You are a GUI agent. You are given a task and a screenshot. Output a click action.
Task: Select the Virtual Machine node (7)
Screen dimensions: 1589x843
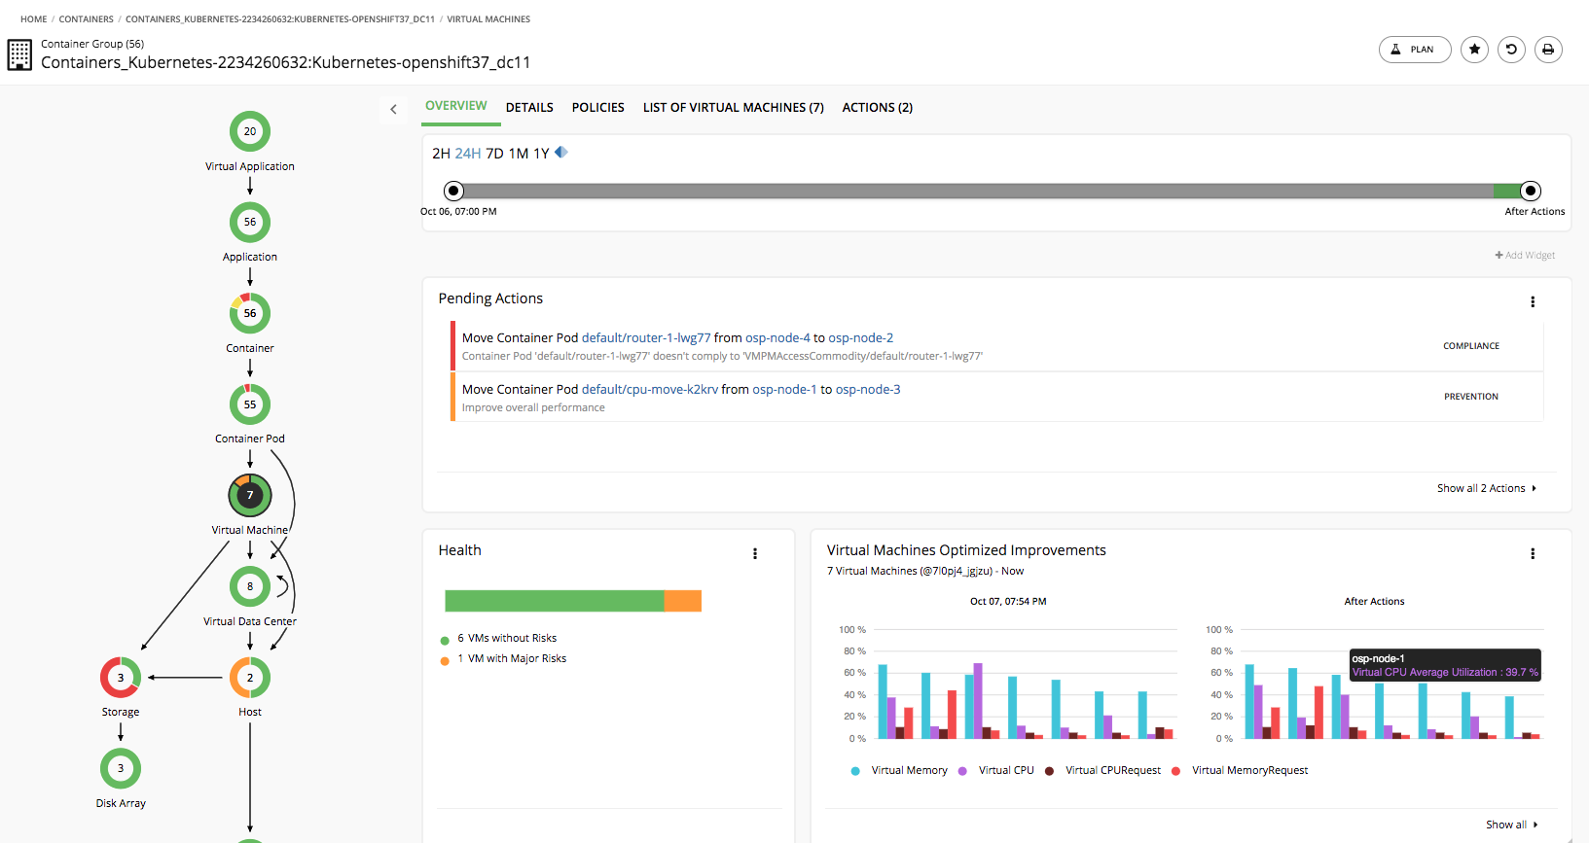pyautogui.click(x=250, y=495)
